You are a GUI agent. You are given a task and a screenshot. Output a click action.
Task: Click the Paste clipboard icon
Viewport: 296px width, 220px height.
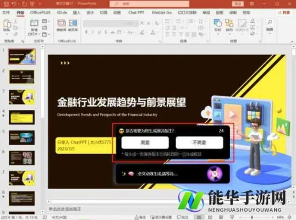point(7,24)
